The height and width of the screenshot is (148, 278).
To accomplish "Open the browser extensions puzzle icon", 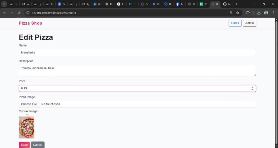I will pos(248,13).
